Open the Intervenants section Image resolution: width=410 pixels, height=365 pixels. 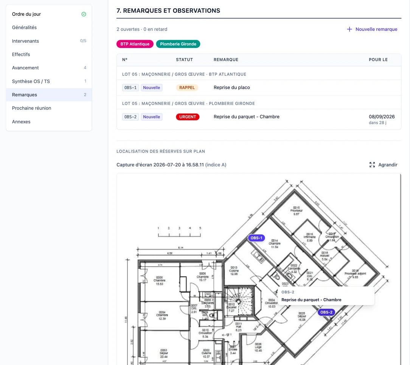pos(49,41)
